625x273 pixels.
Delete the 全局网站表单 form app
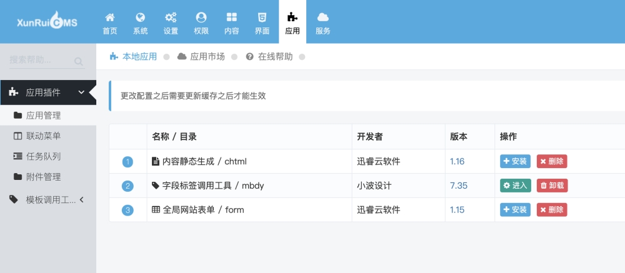point(552,210)
